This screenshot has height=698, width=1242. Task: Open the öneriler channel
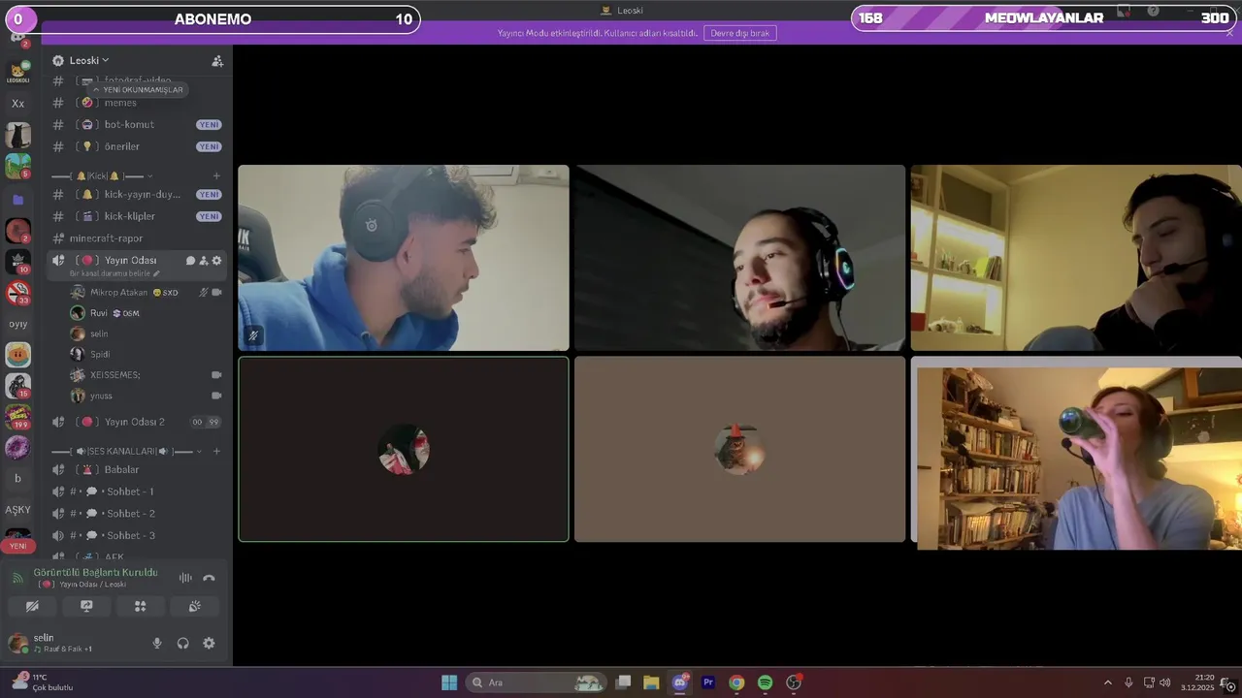[139, 146]
